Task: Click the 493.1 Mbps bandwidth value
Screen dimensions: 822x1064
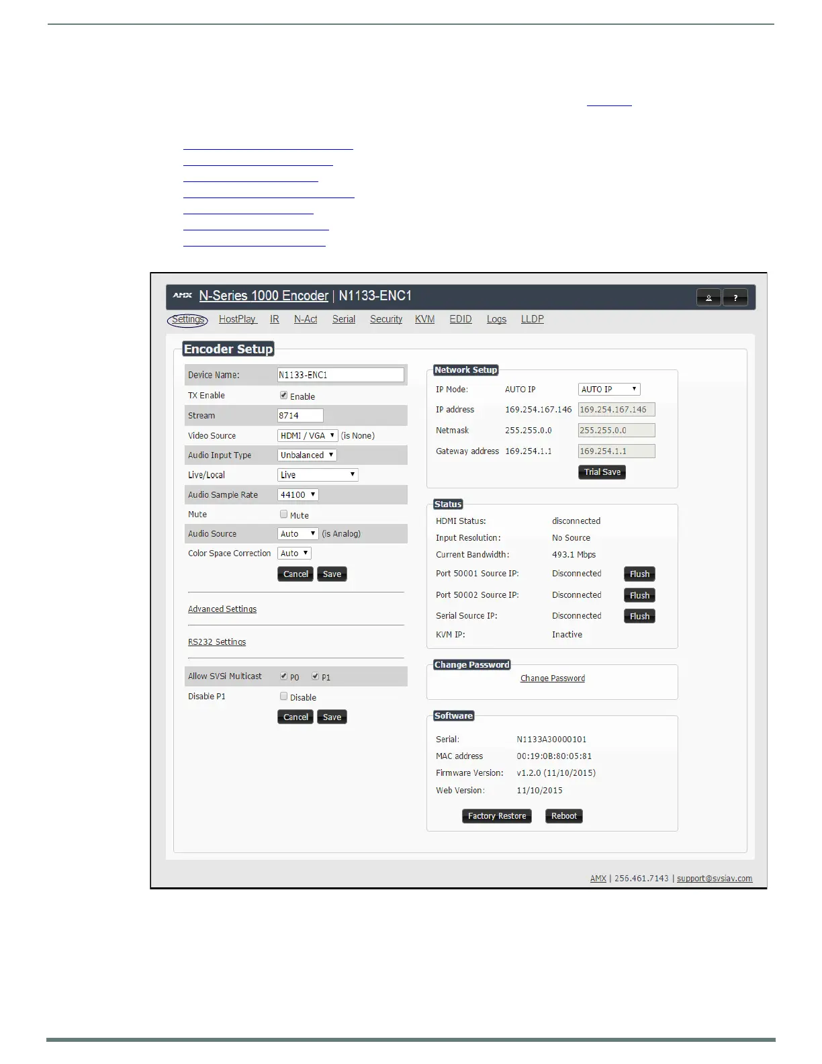Action: point(574,555)
